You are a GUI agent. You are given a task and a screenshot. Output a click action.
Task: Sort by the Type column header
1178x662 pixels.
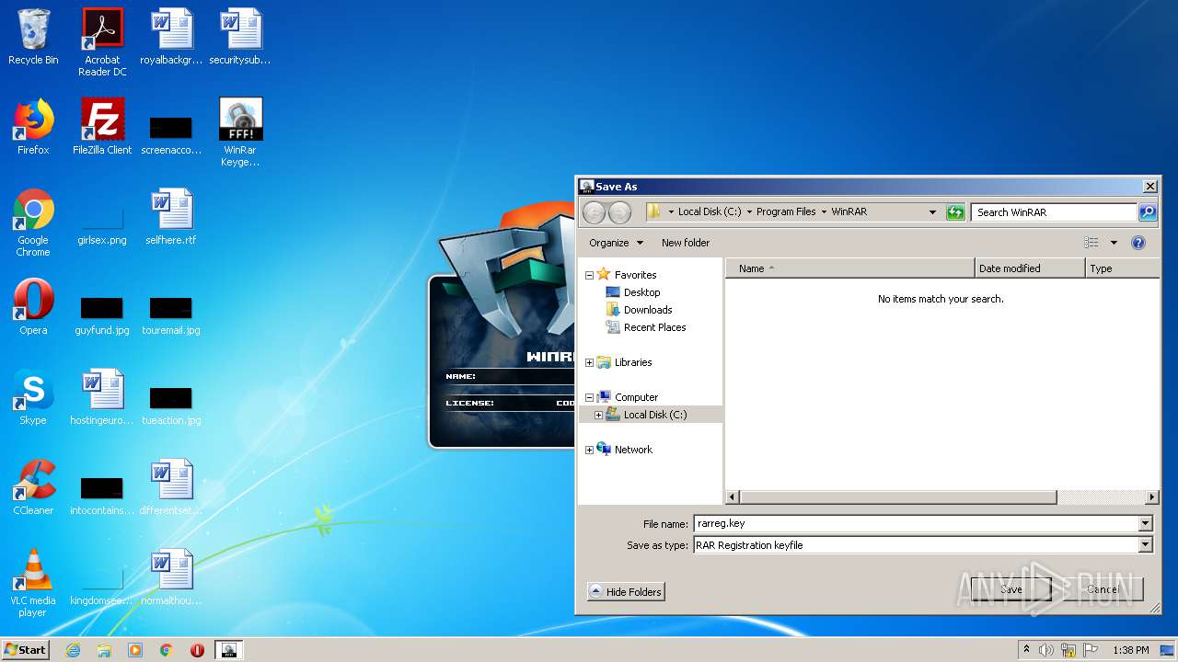coord(1122,268)
